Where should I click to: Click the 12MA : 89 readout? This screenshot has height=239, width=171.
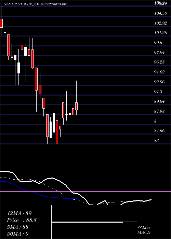point(19,213)
